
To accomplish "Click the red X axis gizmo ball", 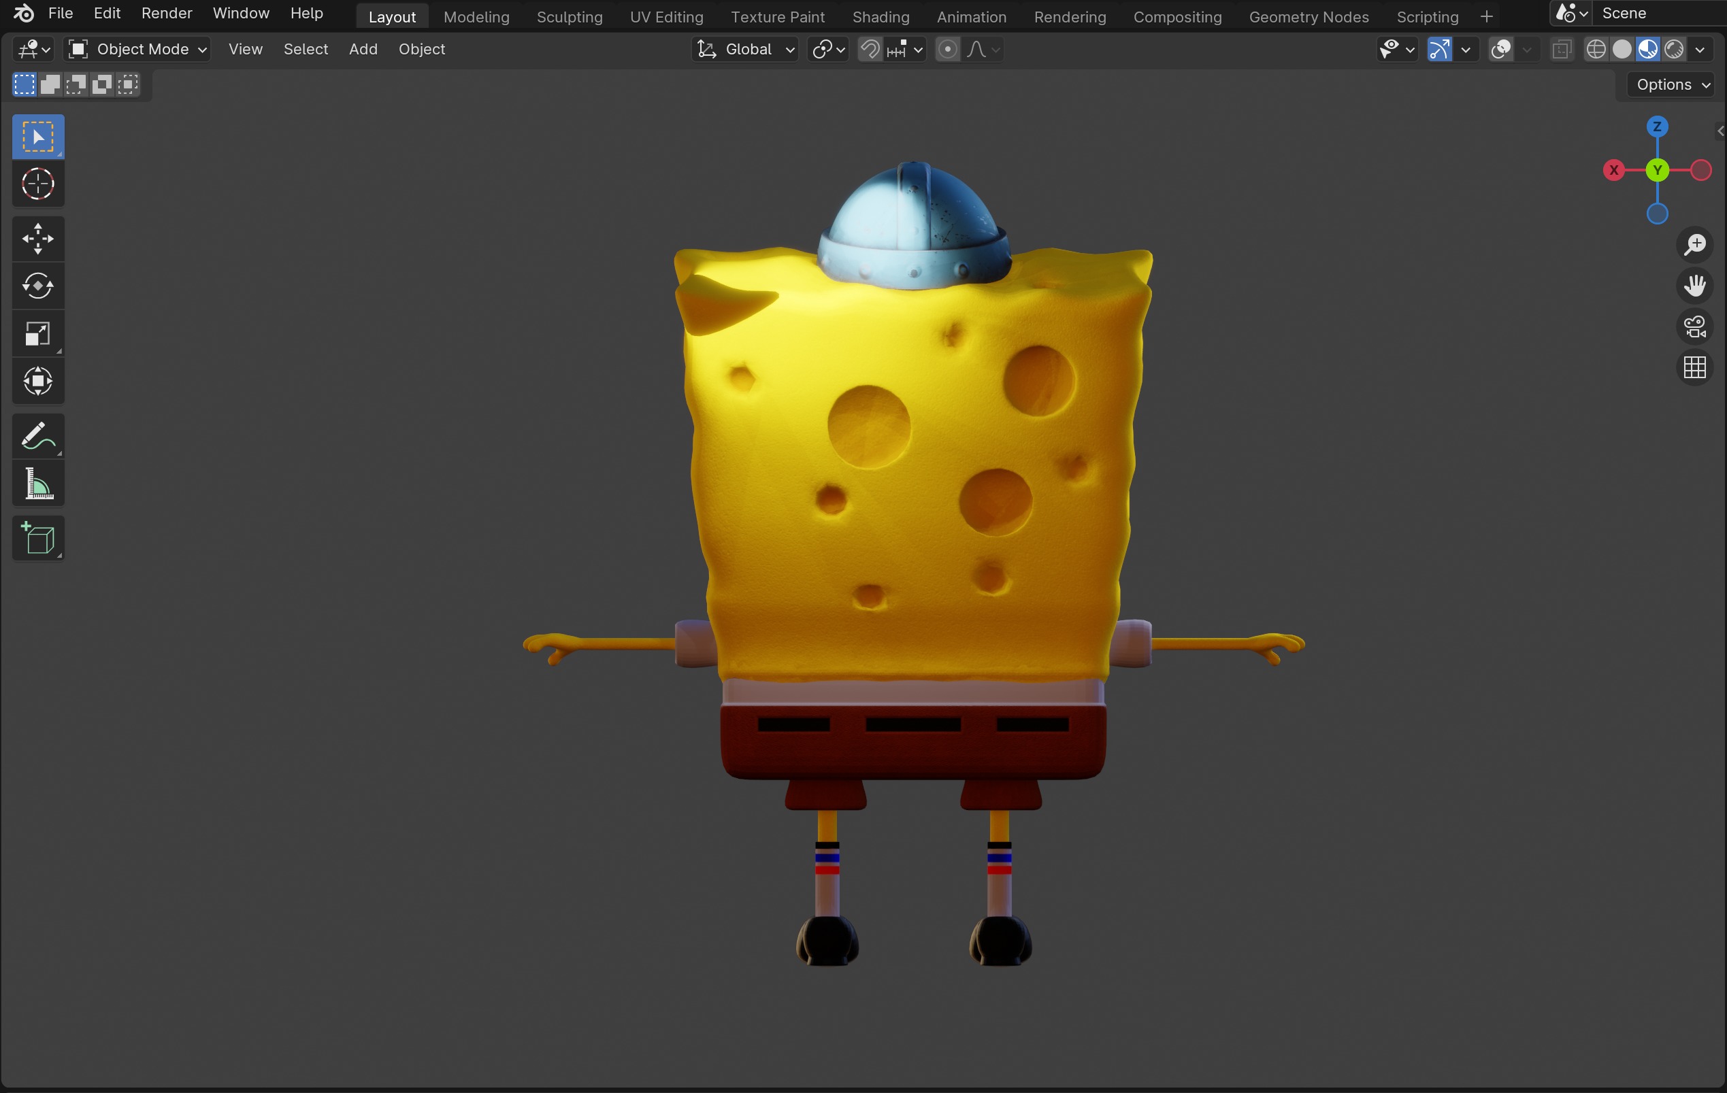I will 1613,170.
